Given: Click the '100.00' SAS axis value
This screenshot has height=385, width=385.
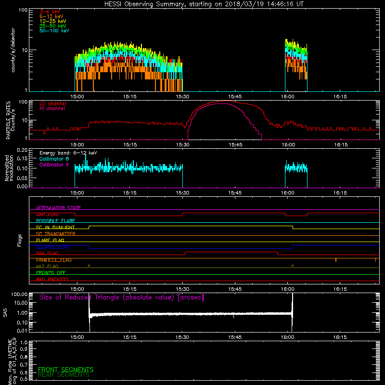Looking at the screenshot, I should tap(19, 294).
